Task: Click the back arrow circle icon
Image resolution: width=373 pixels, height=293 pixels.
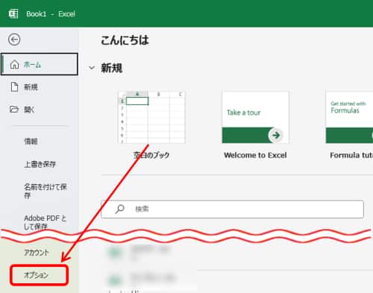Action: (x=14, y=40)
